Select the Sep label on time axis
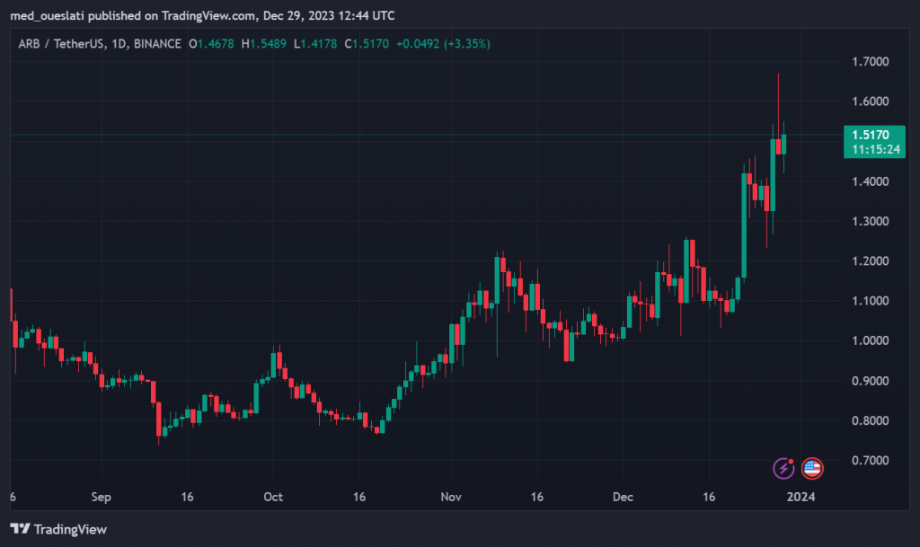Screen dimensions: 920x547 tap(101, 497)
